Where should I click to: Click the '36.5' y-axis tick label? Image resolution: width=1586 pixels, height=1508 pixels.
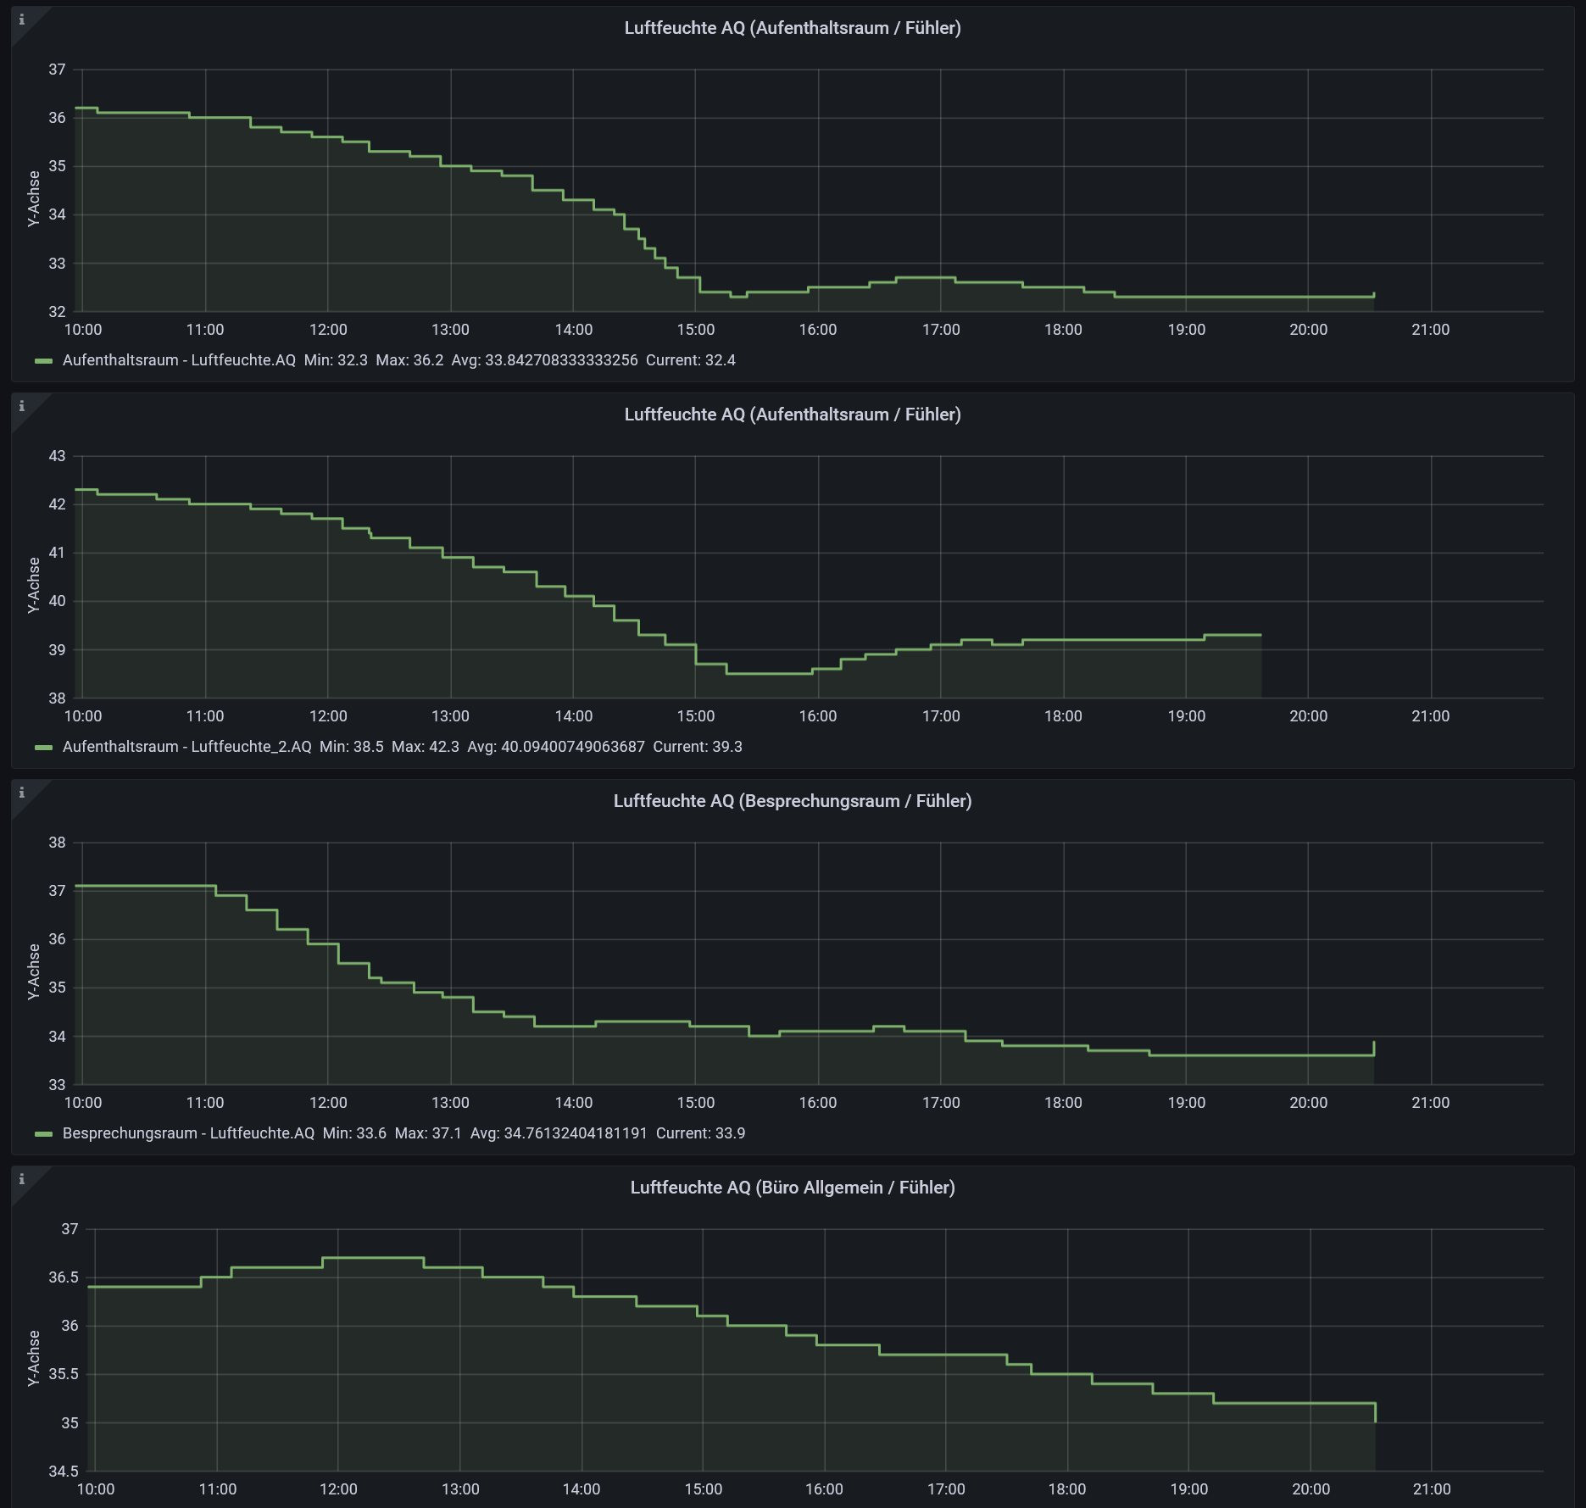tap(64, 1277)
